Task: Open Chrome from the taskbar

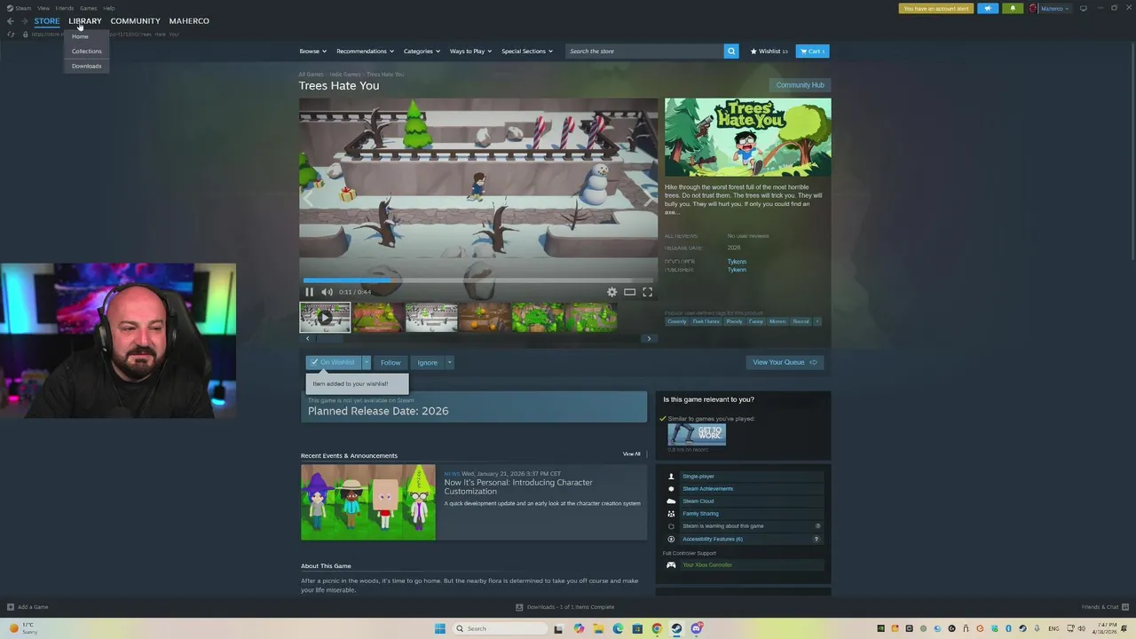Action: coord(657,628)
